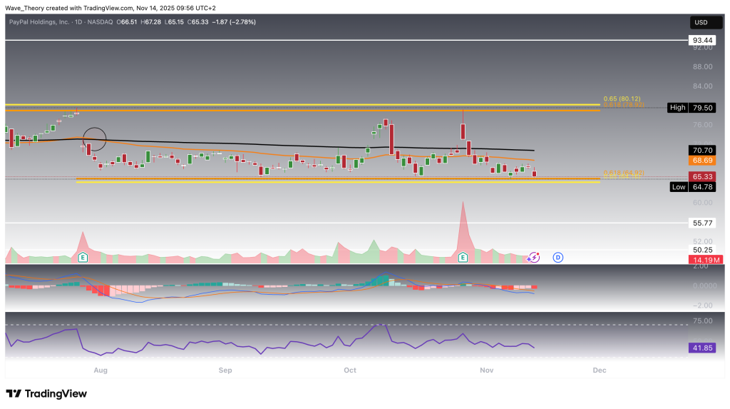730x409 pixels.
Task: Click the black 70.70 moving average label
Action: click(x=701, y=151)
